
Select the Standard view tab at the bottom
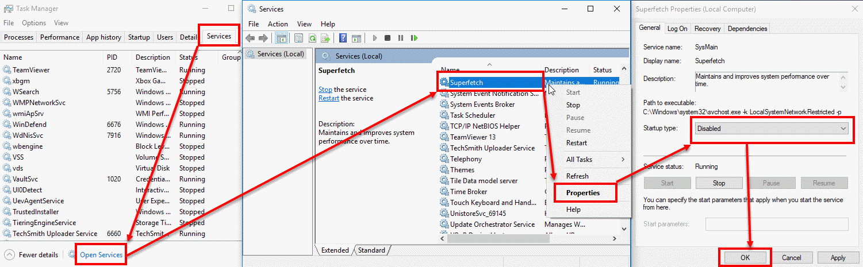tap(371, 250)
